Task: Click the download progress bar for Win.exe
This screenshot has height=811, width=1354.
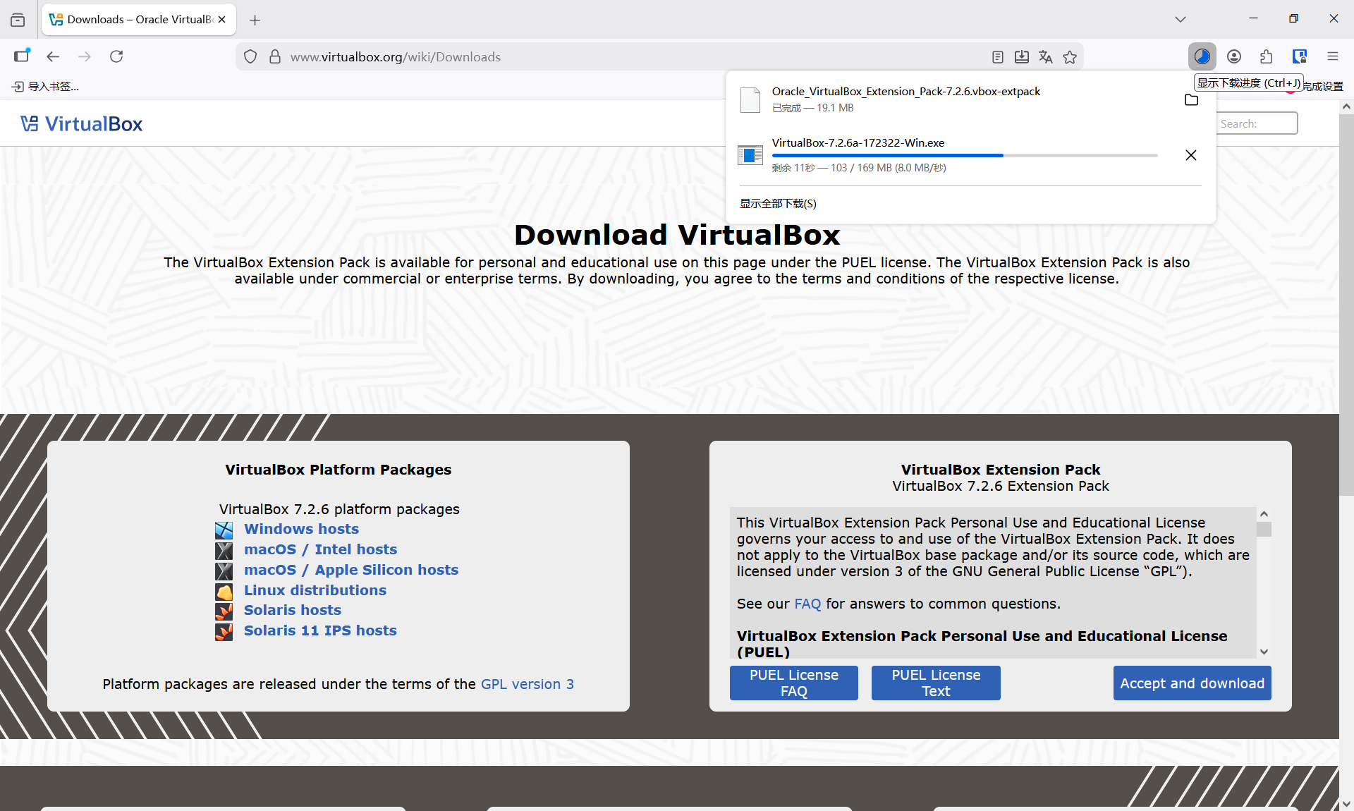Action: [x=964, y=155]
